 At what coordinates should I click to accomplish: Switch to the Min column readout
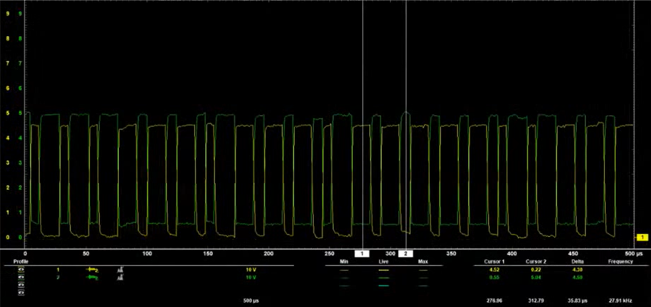(x=343, y=262)
